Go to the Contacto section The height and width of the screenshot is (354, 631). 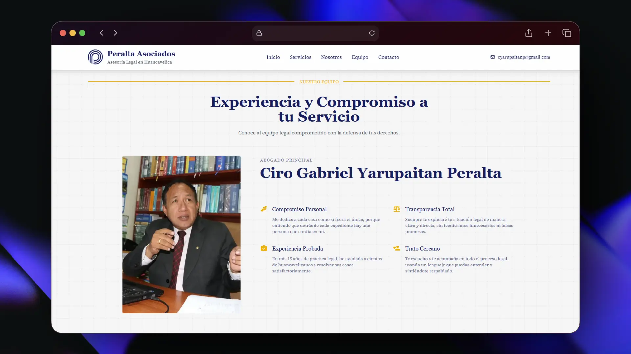(388, 57)
